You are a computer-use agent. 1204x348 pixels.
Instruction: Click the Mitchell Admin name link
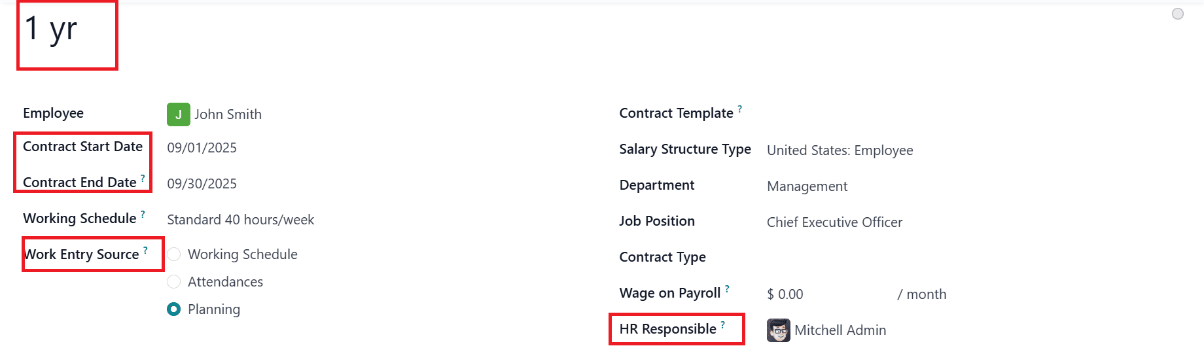840,330
